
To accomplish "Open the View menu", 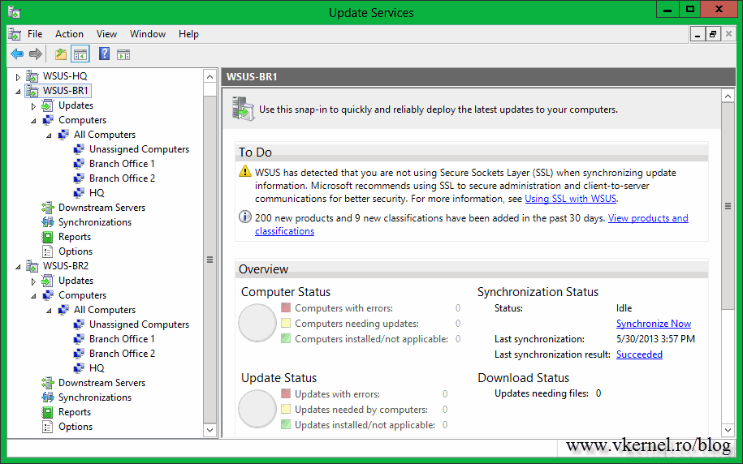I will coord(106,34).
